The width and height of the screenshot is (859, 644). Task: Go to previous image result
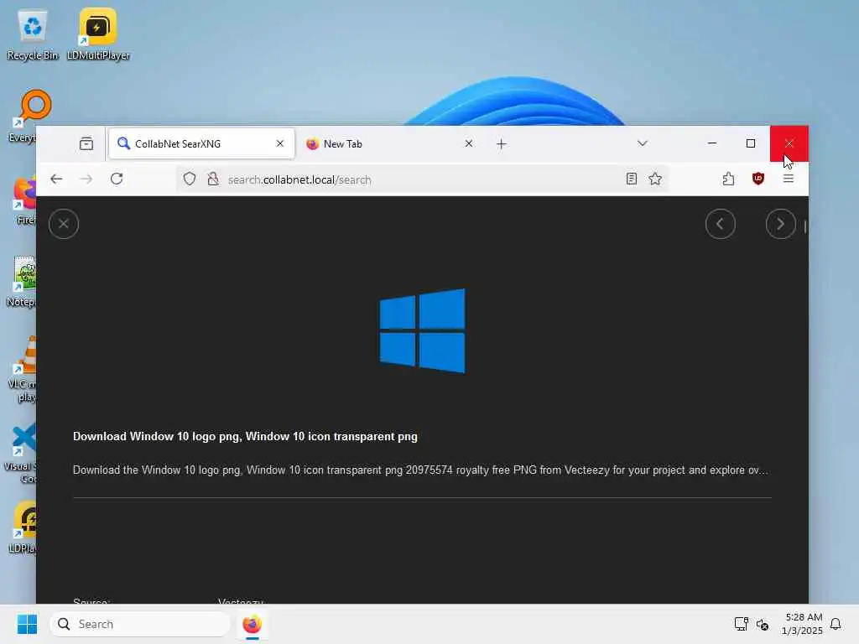coord(721,224)
